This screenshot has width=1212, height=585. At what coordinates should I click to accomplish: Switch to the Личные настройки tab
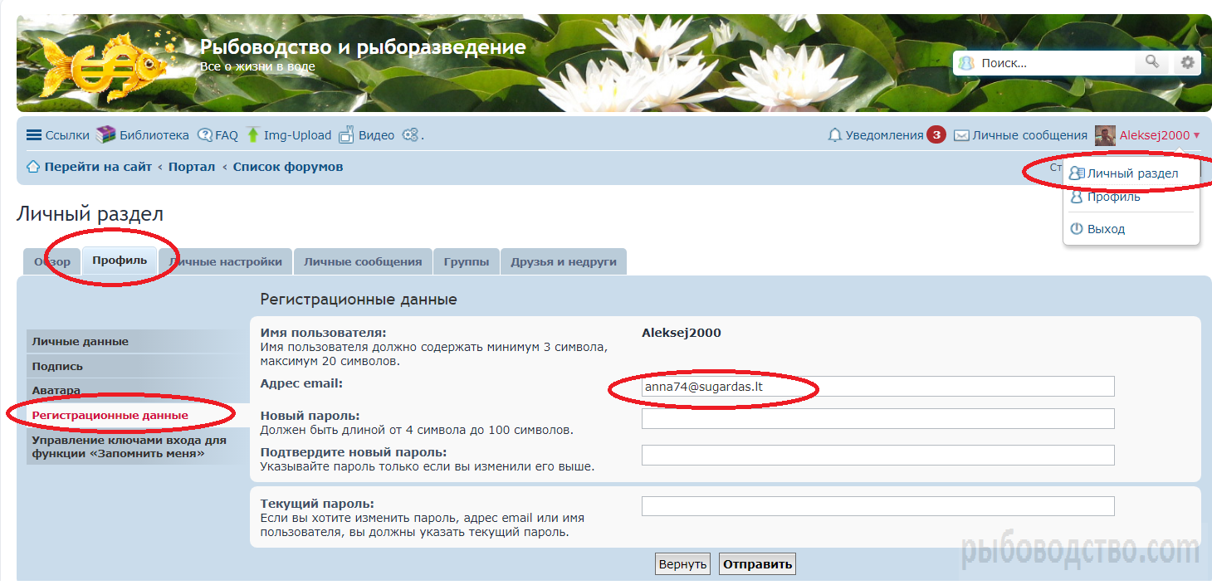[226, 261]
